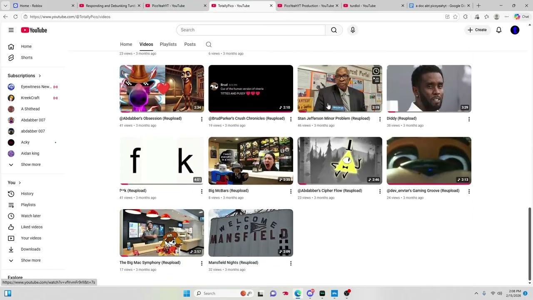Open the notifications bell
The height and width of the screenshot is (300, 533).
click(499, 30)
